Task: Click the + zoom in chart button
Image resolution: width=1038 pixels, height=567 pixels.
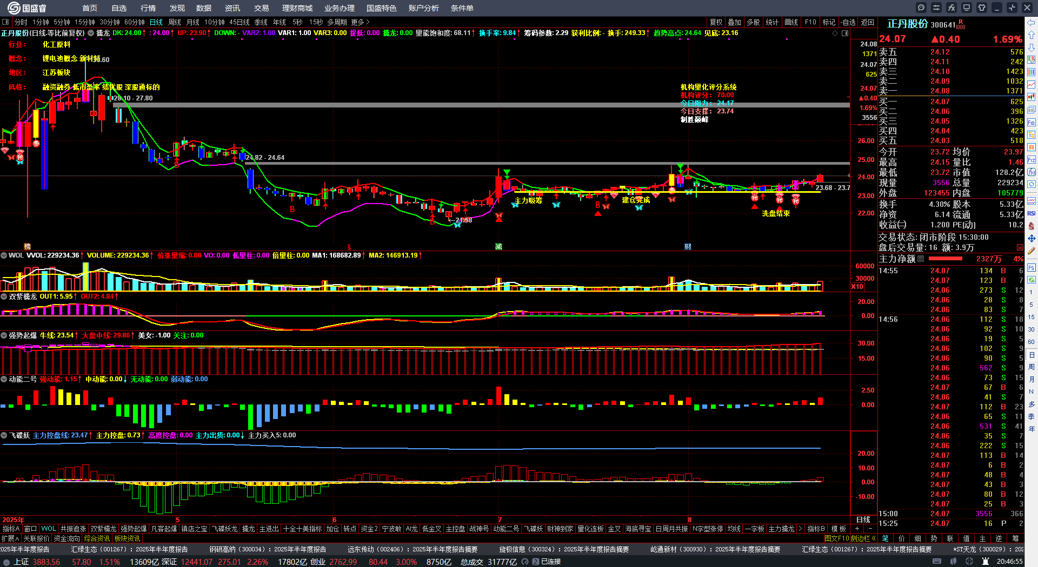Action: (x=857, y=529)
